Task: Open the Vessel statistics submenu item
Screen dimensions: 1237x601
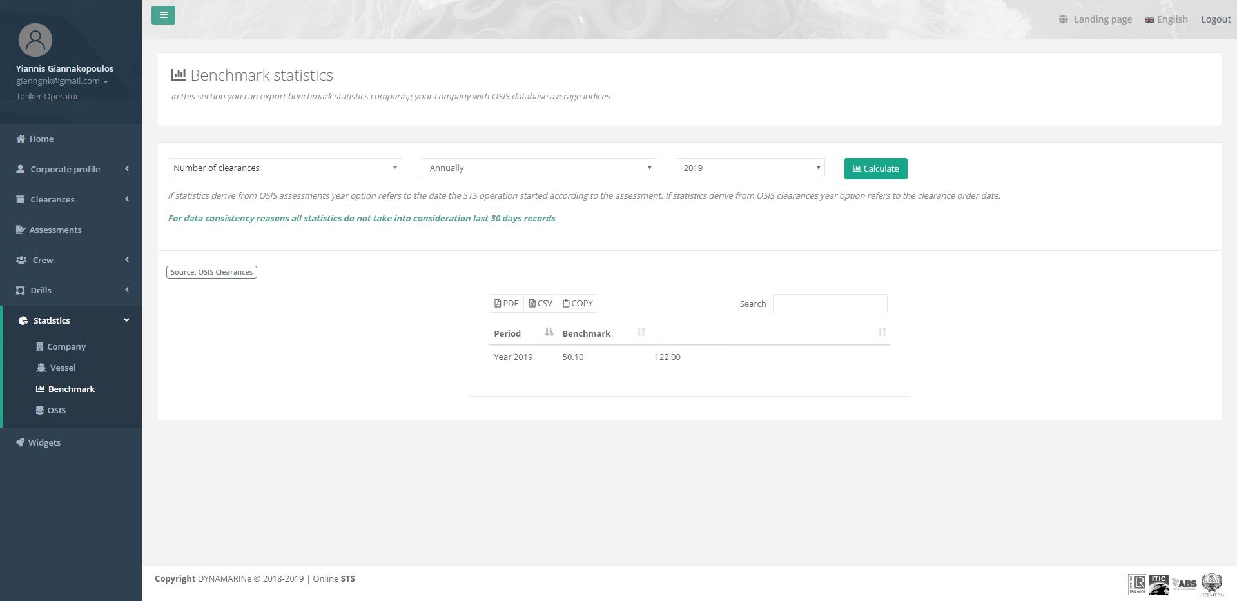Action: tap(63, 368)
